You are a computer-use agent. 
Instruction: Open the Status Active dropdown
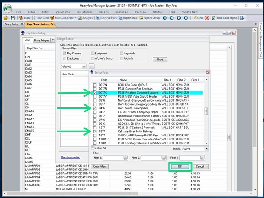coord(206,148)
